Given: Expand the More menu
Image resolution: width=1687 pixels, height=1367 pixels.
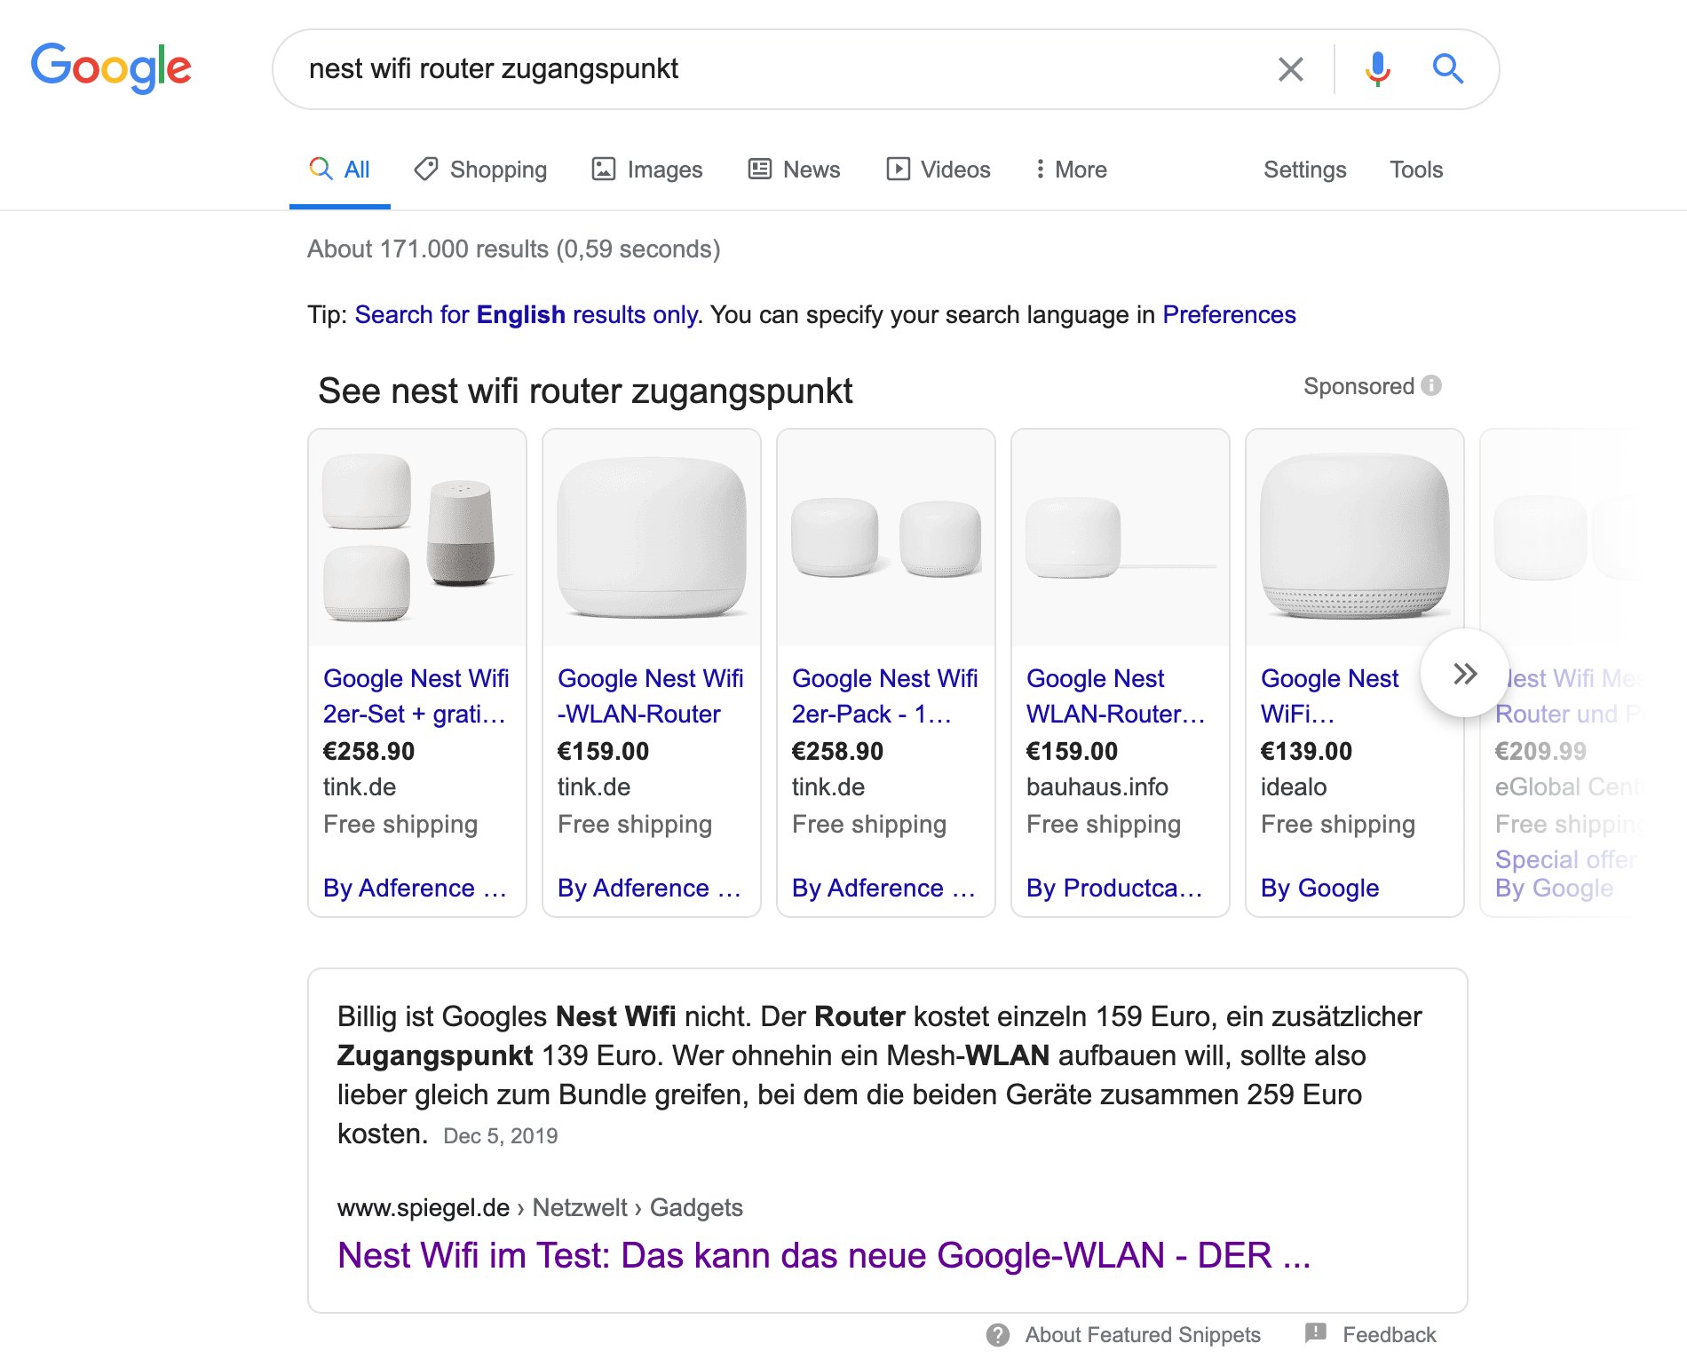Looking at the screenshot, I should click(1072, 170).
